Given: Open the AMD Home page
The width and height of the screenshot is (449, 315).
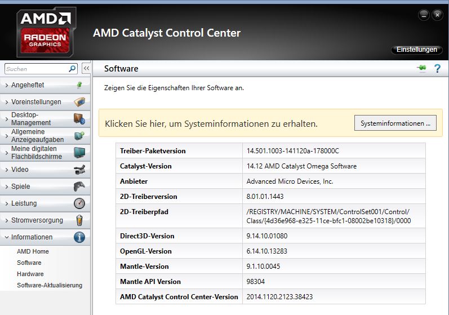Looking at the screenshot, I should [x=33, y=251].
